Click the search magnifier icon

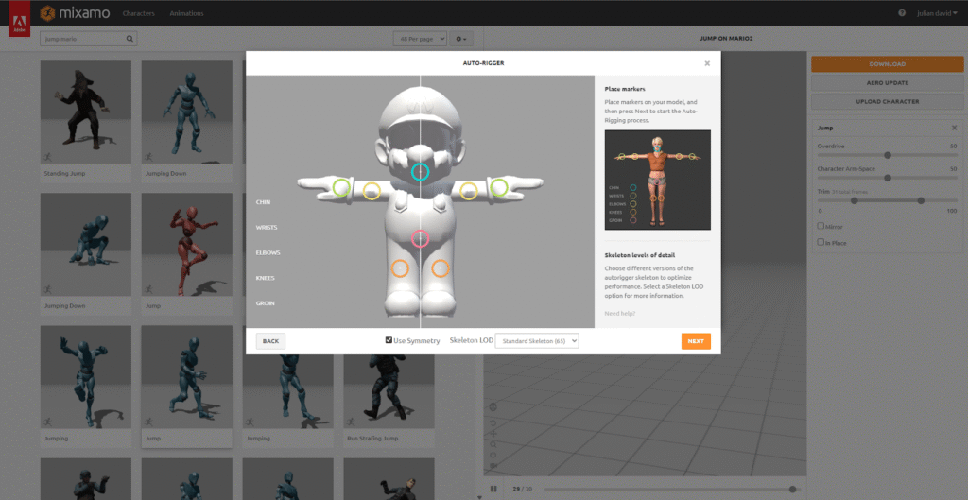(x=130, y=39)
